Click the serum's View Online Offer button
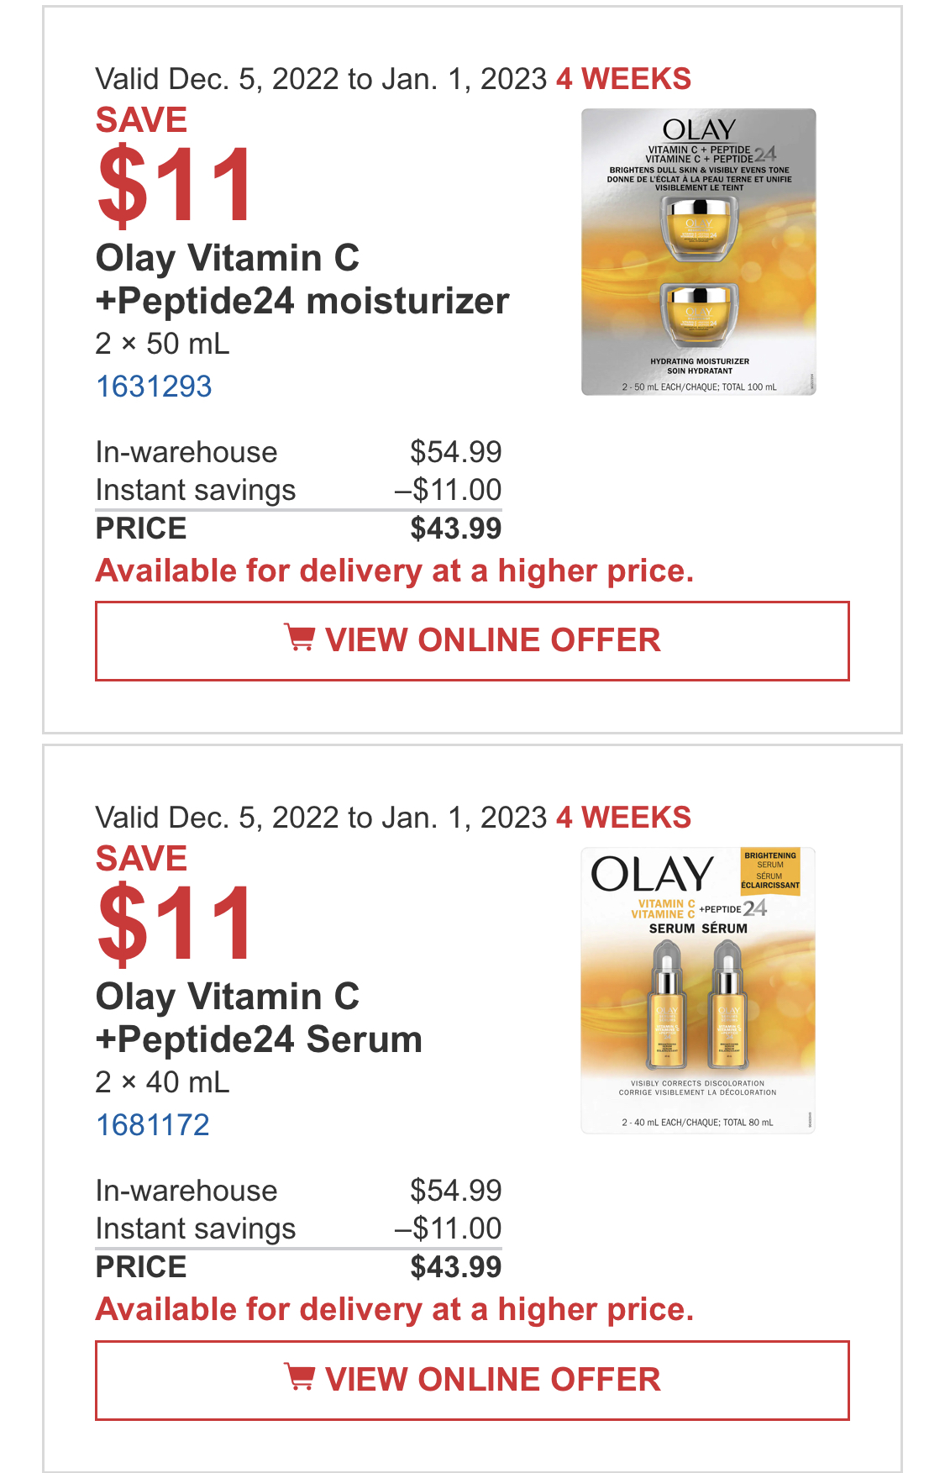 pyautogui.click(x=472, y=1381)
